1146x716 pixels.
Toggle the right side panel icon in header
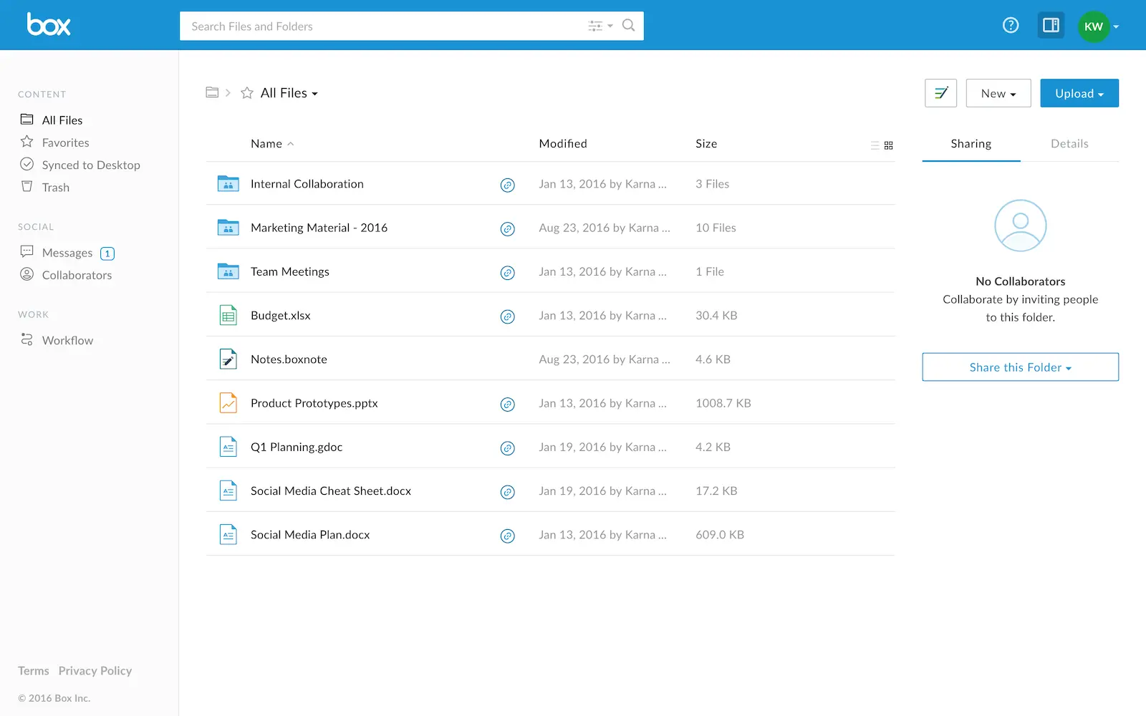coord(1051,25)
